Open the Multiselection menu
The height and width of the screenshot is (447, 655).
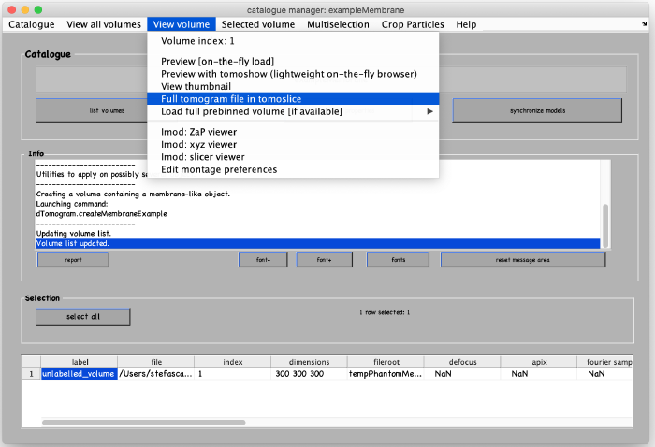point(338,24)
